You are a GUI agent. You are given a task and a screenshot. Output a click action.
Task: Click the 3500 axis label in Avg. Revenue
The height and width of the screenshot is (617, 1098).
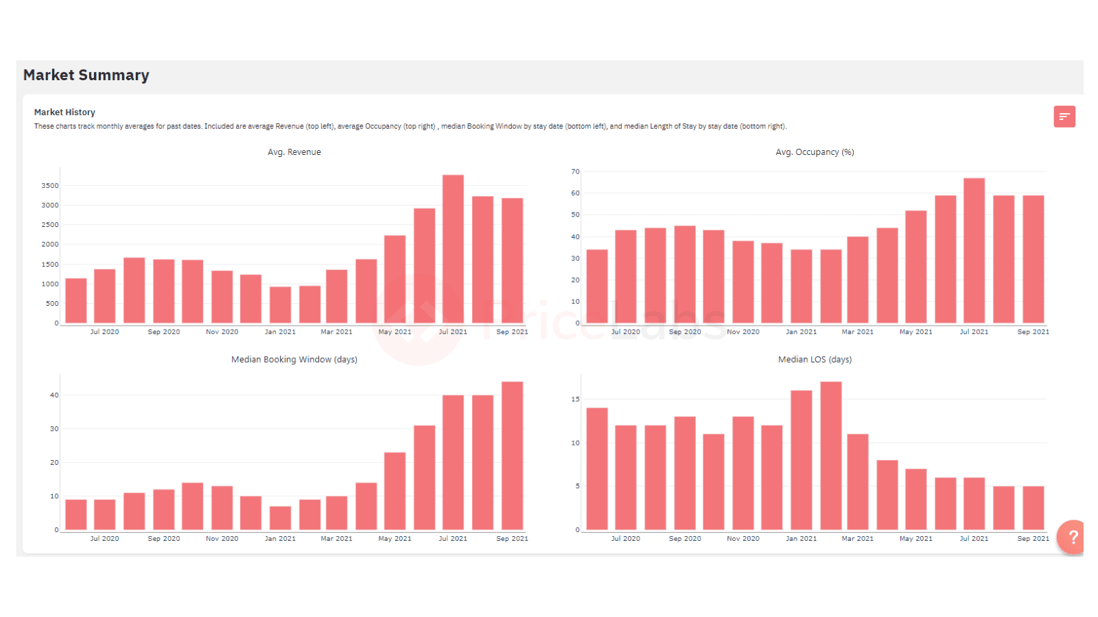point(50,186)
